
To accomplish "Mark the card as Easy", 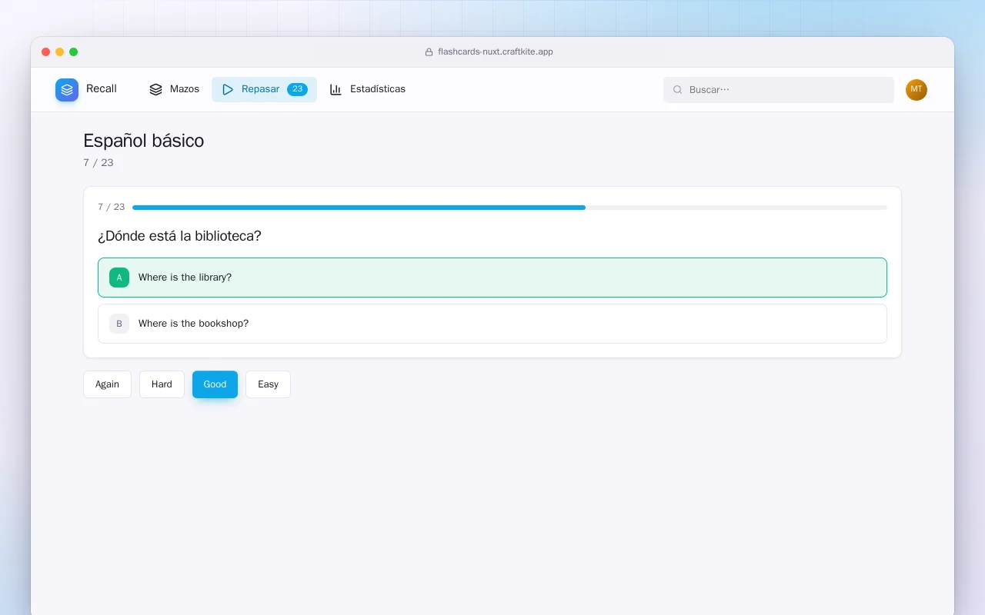I will [268, 384].
